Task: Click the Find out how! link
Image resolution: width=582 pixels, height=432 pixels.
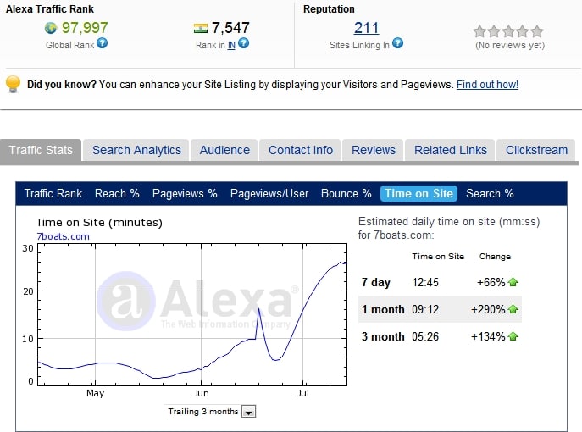Action: point(487,85)
